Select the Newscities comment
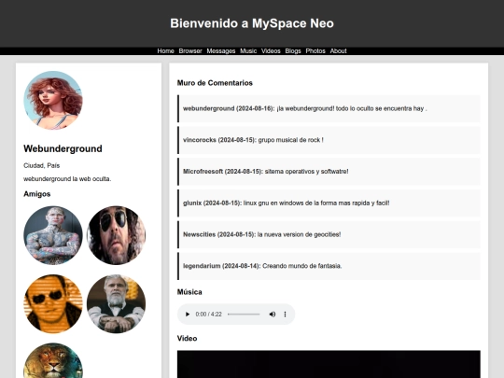 tap(329, 234)
